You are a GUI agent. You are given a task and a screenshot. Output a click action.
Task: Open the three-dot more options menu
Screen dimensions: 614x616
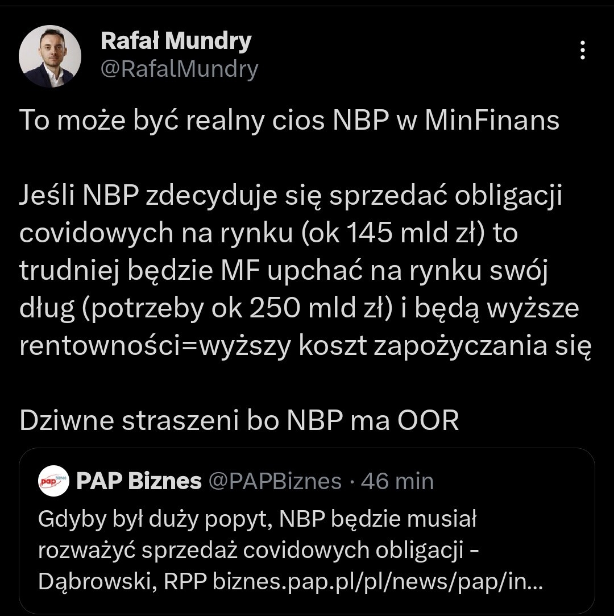click(x=583, y=50)
